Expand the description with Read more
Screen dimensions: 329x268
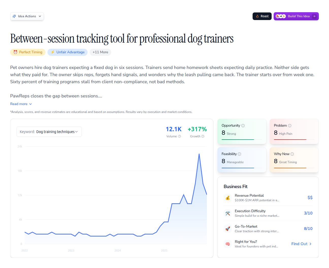click(x=21, y=104)
